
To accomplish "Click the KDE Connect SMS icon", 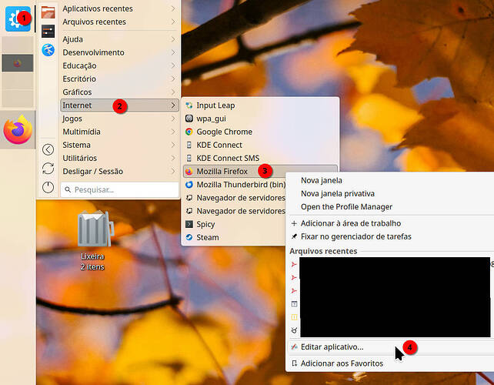I will tap(189, 158).
